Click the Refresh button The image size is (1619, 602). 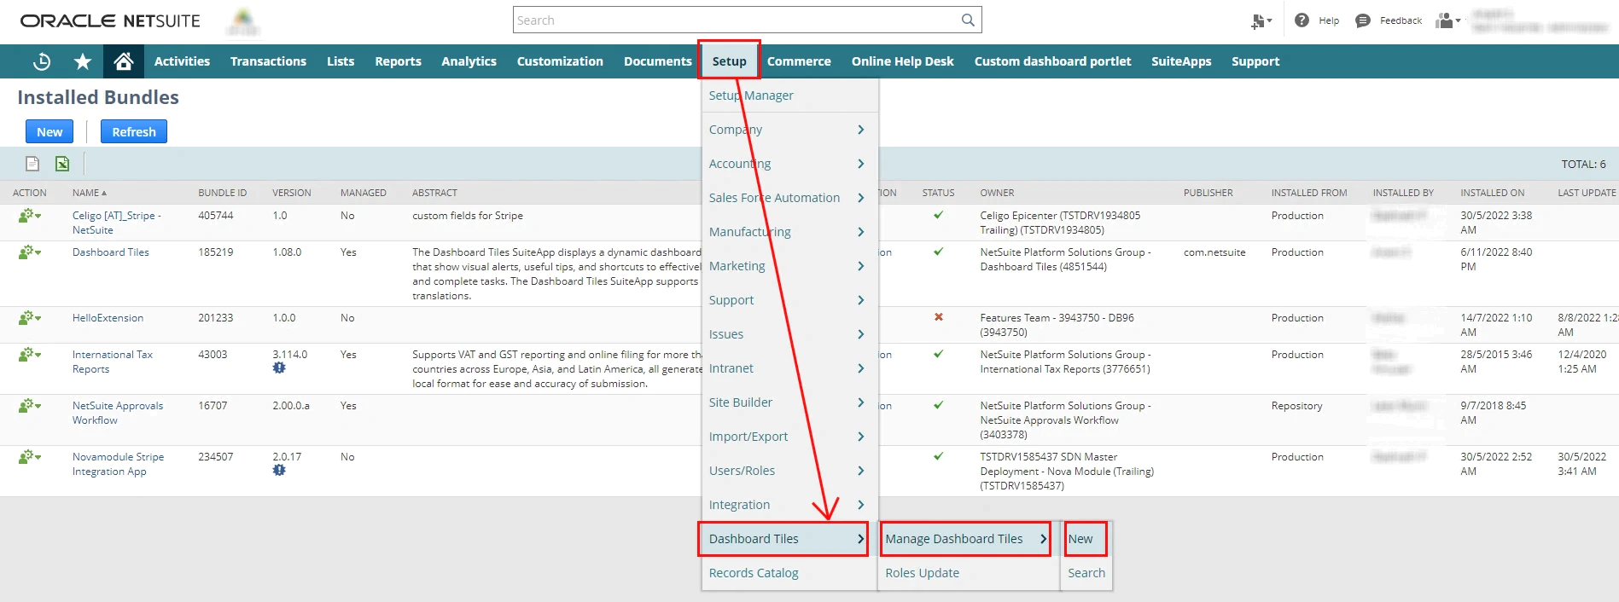[134, 131]
